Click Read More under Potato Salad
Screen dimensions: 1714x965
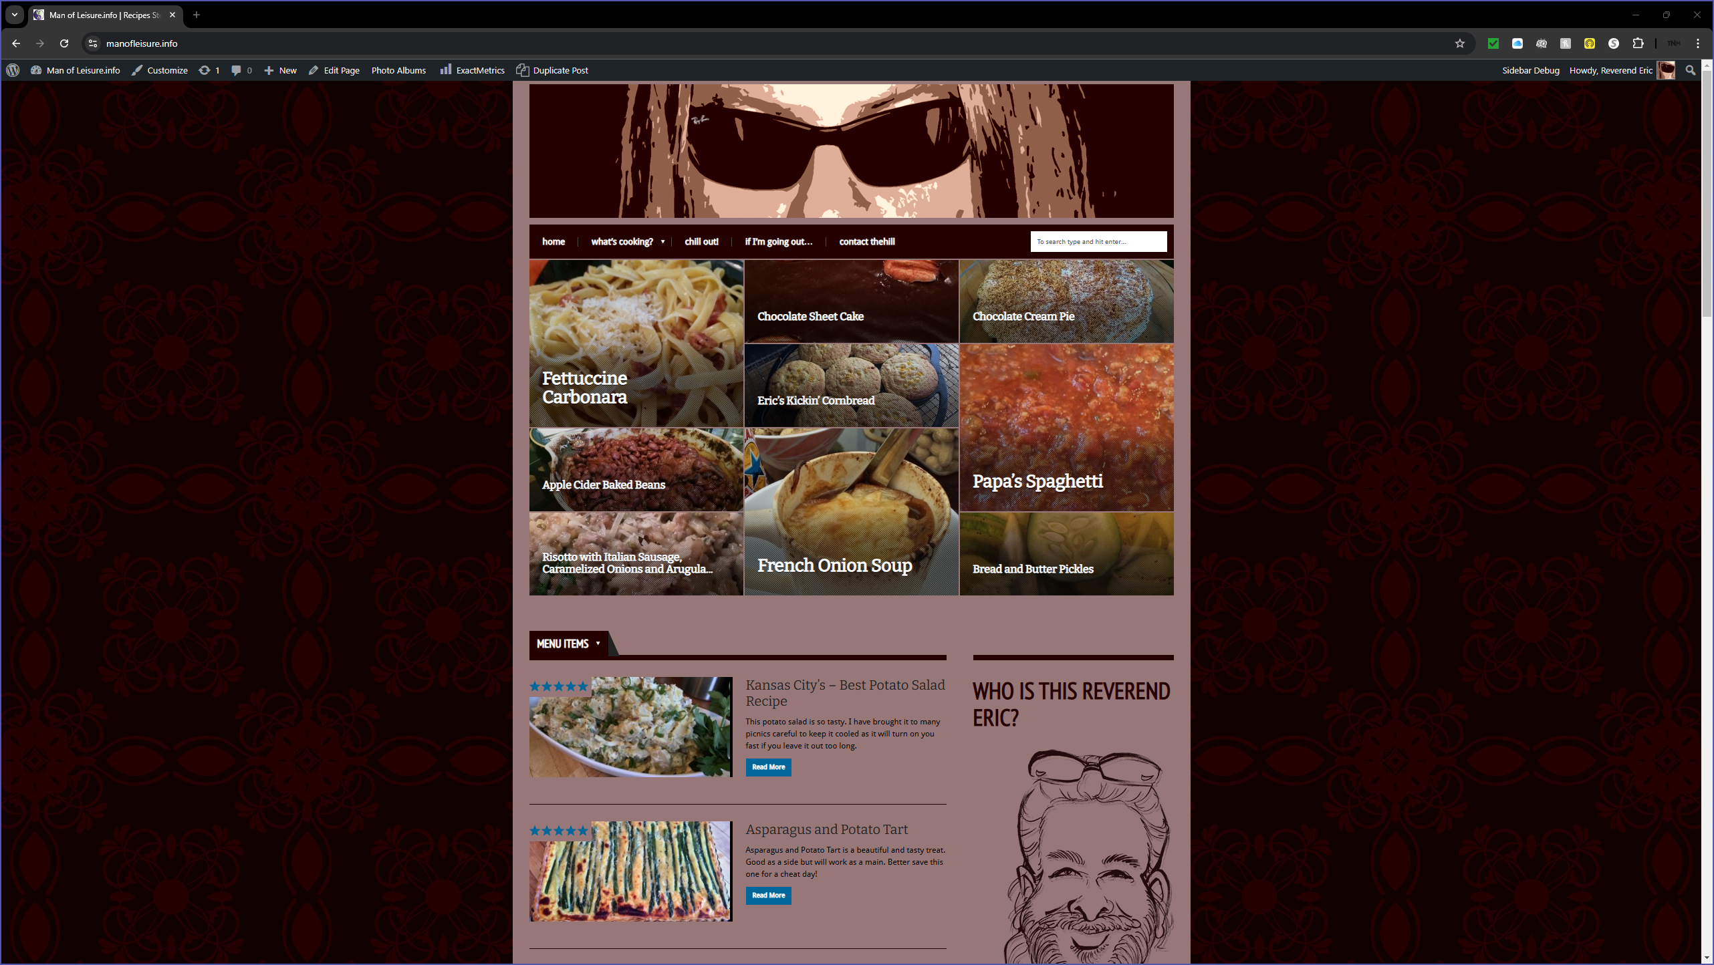click(x=768, y=767)
